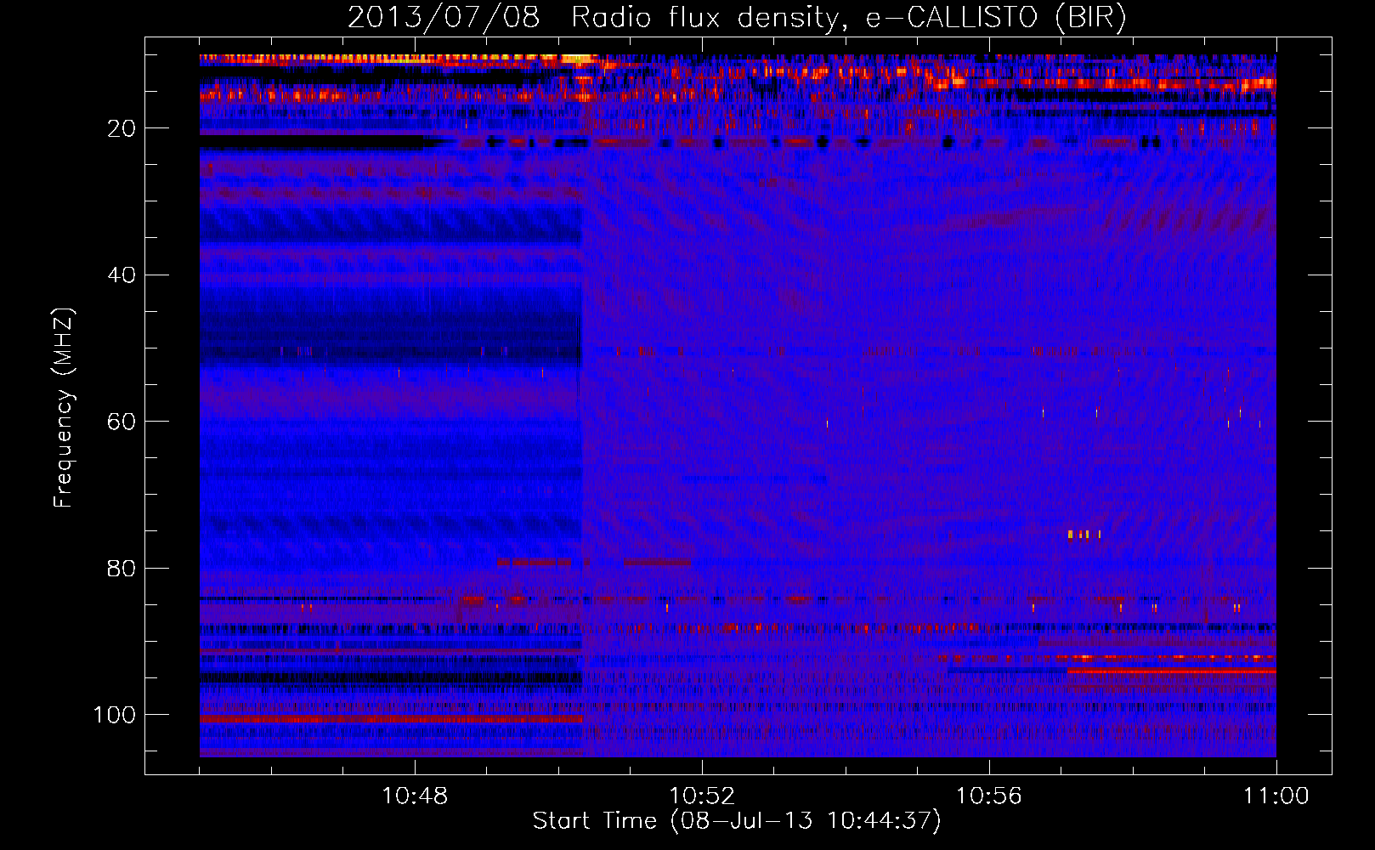Screen dimensions: 1375x850
Task: Click the 80 frequency tick label
Action: point(122,568)
